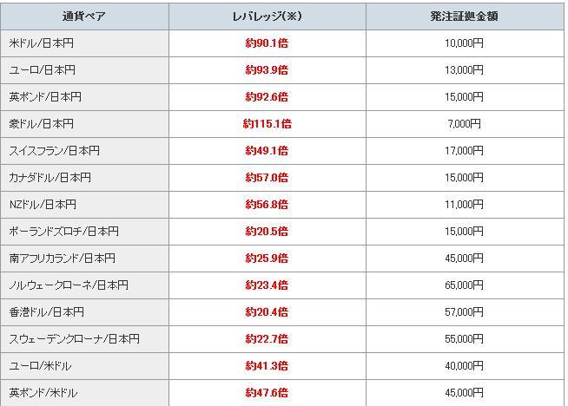Image resolution: width=568 pixels, height=406 pixels.
Task: Click the 発注証拠金額 column header
Action: [465, 16]
